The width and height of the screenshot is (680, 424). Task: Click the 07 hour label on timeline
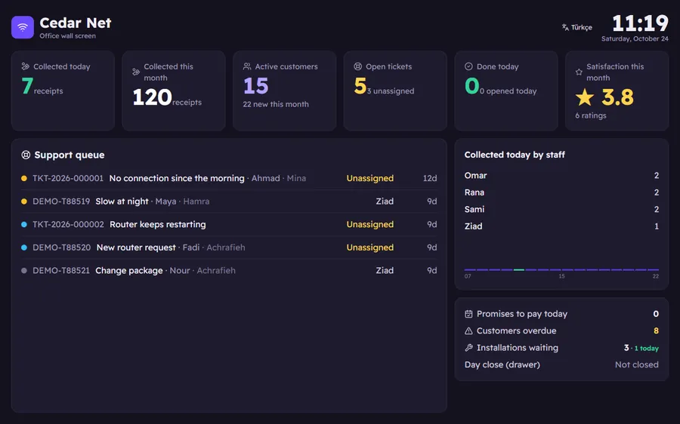(x=468, y=276)
